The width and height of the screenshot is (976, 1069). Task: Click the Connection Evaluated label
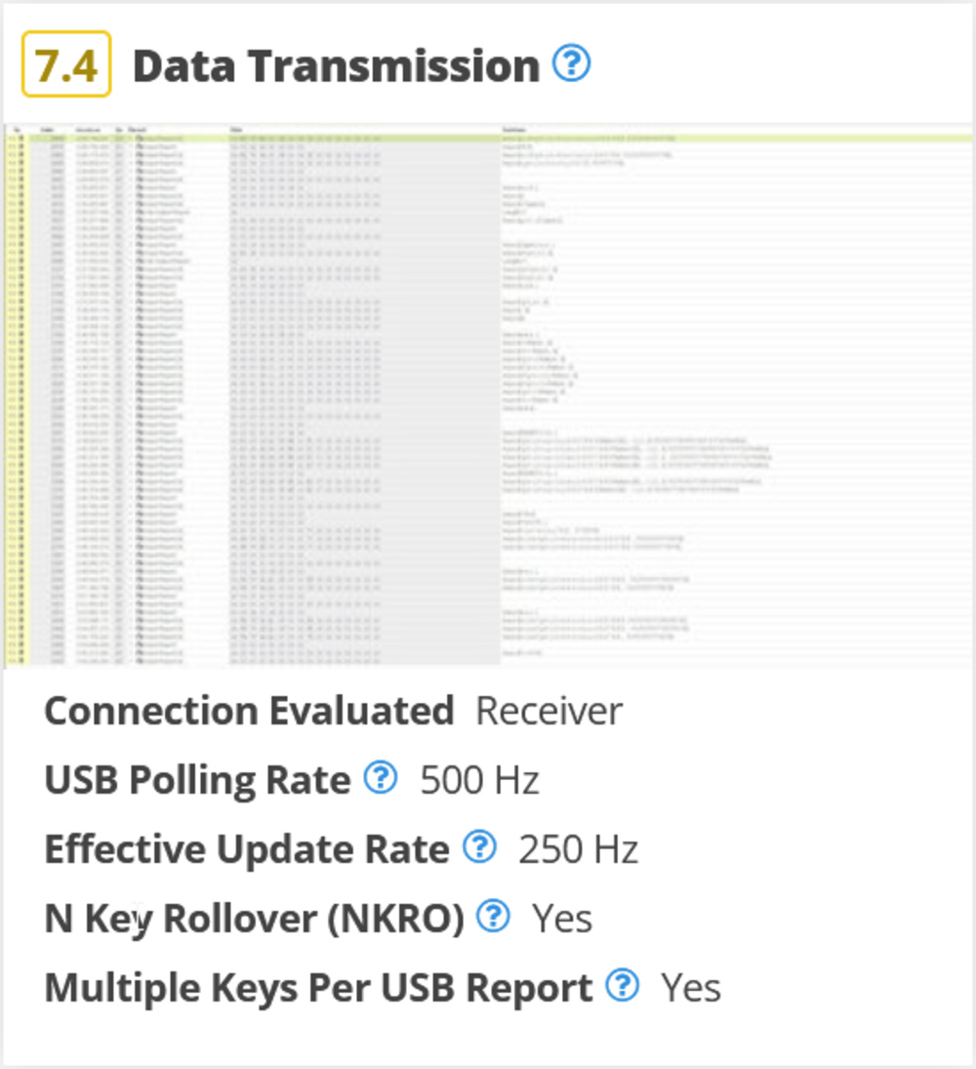pyautogui.click(x=249, y=711)
